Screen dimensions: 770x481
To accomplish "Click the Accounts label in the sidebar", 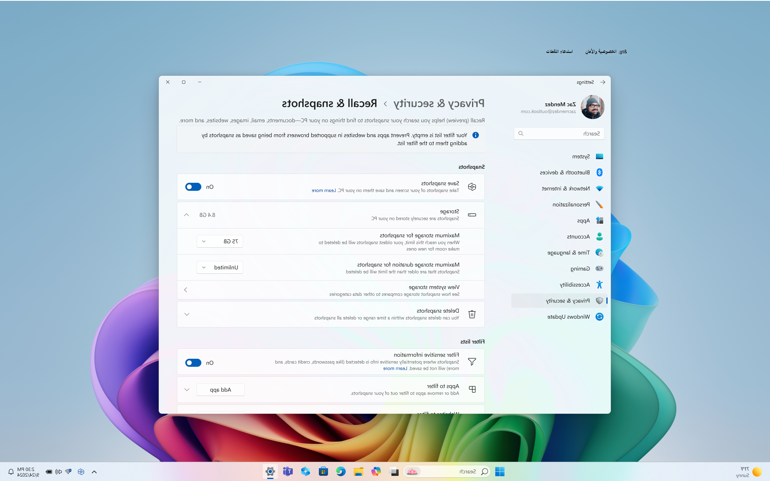I will 579,236.
